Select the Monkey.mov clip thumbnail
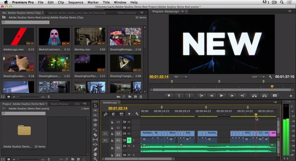Viewport: 296px width, 161px height. 90,36
